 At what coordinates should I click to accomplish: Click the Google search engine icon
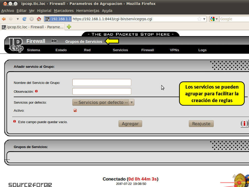coord(212,19)
